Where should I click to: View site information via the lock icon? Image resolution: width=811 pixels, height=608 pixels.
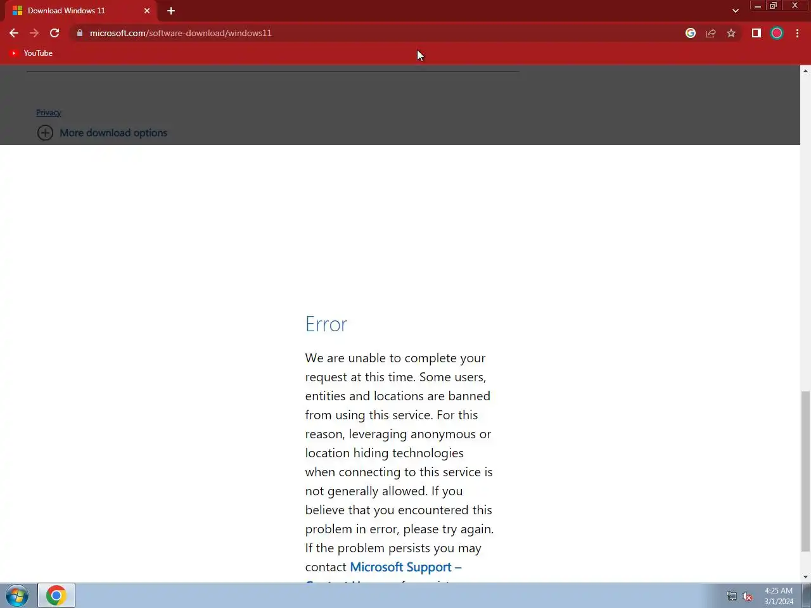click(80, 33)
